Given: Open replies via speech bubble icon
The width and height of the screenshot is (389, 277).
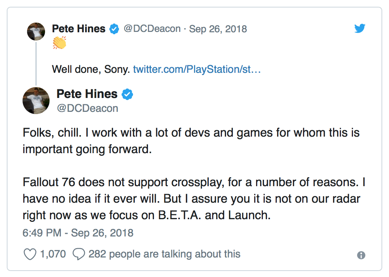Looking at the screenshot, I should (78, 254).
